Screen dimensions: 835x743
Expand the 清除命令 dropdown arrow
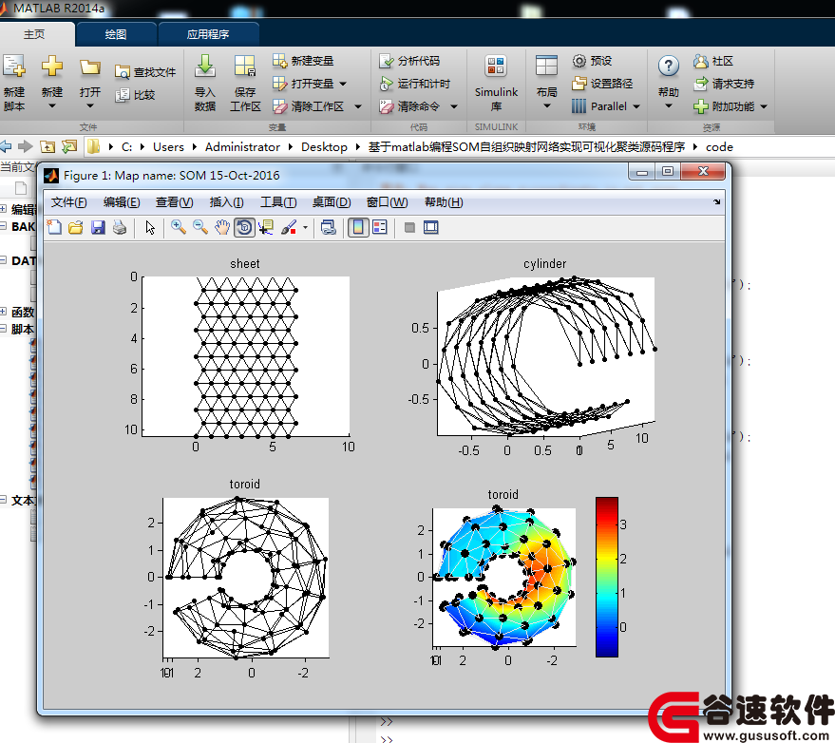454,106
